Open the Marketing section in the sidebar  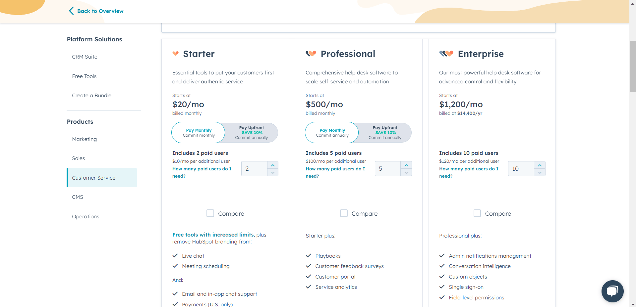pyautogui.click(x=84, y=139)
